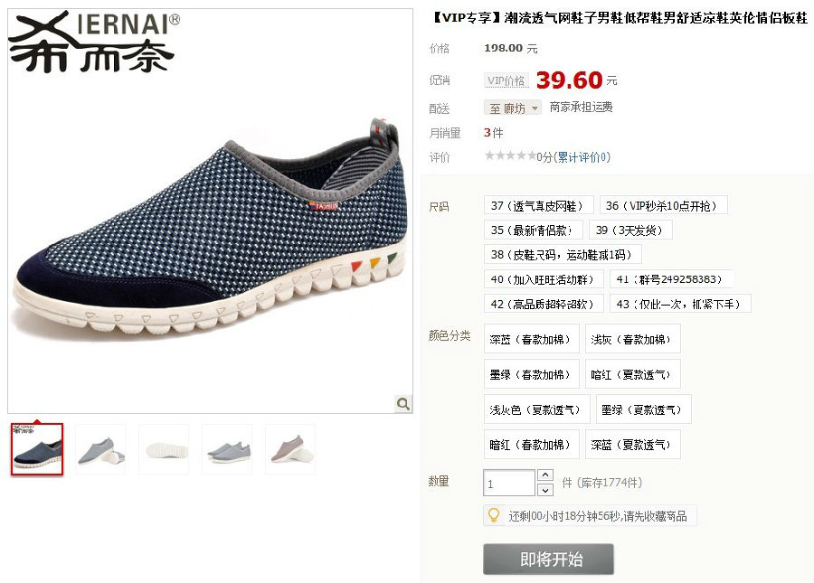Choose size 43 option
The height and width of the screenshot is (583, 814).
pos(680,304)
